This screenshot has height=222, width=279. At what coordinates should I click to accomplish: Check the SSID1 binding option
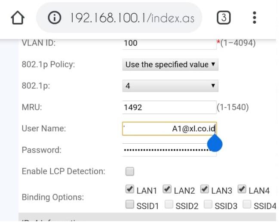coord(129,205)
